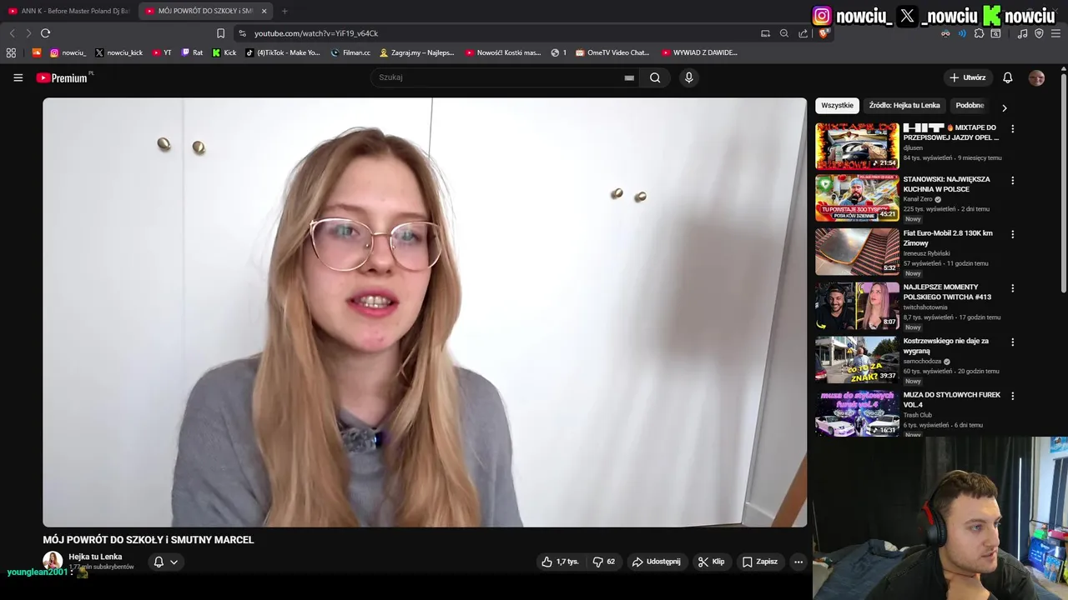Screen dimensions: 1068x600
Task: Open more actions three-dot menu below video
Action: [x=798, y=562]
